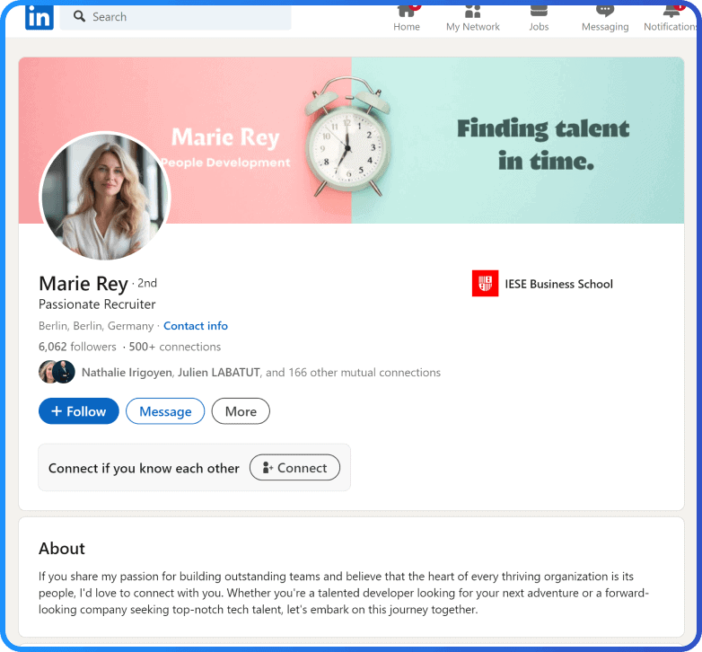702x652 pixels.
Task: Open the Contact info link
Action: 196,326
